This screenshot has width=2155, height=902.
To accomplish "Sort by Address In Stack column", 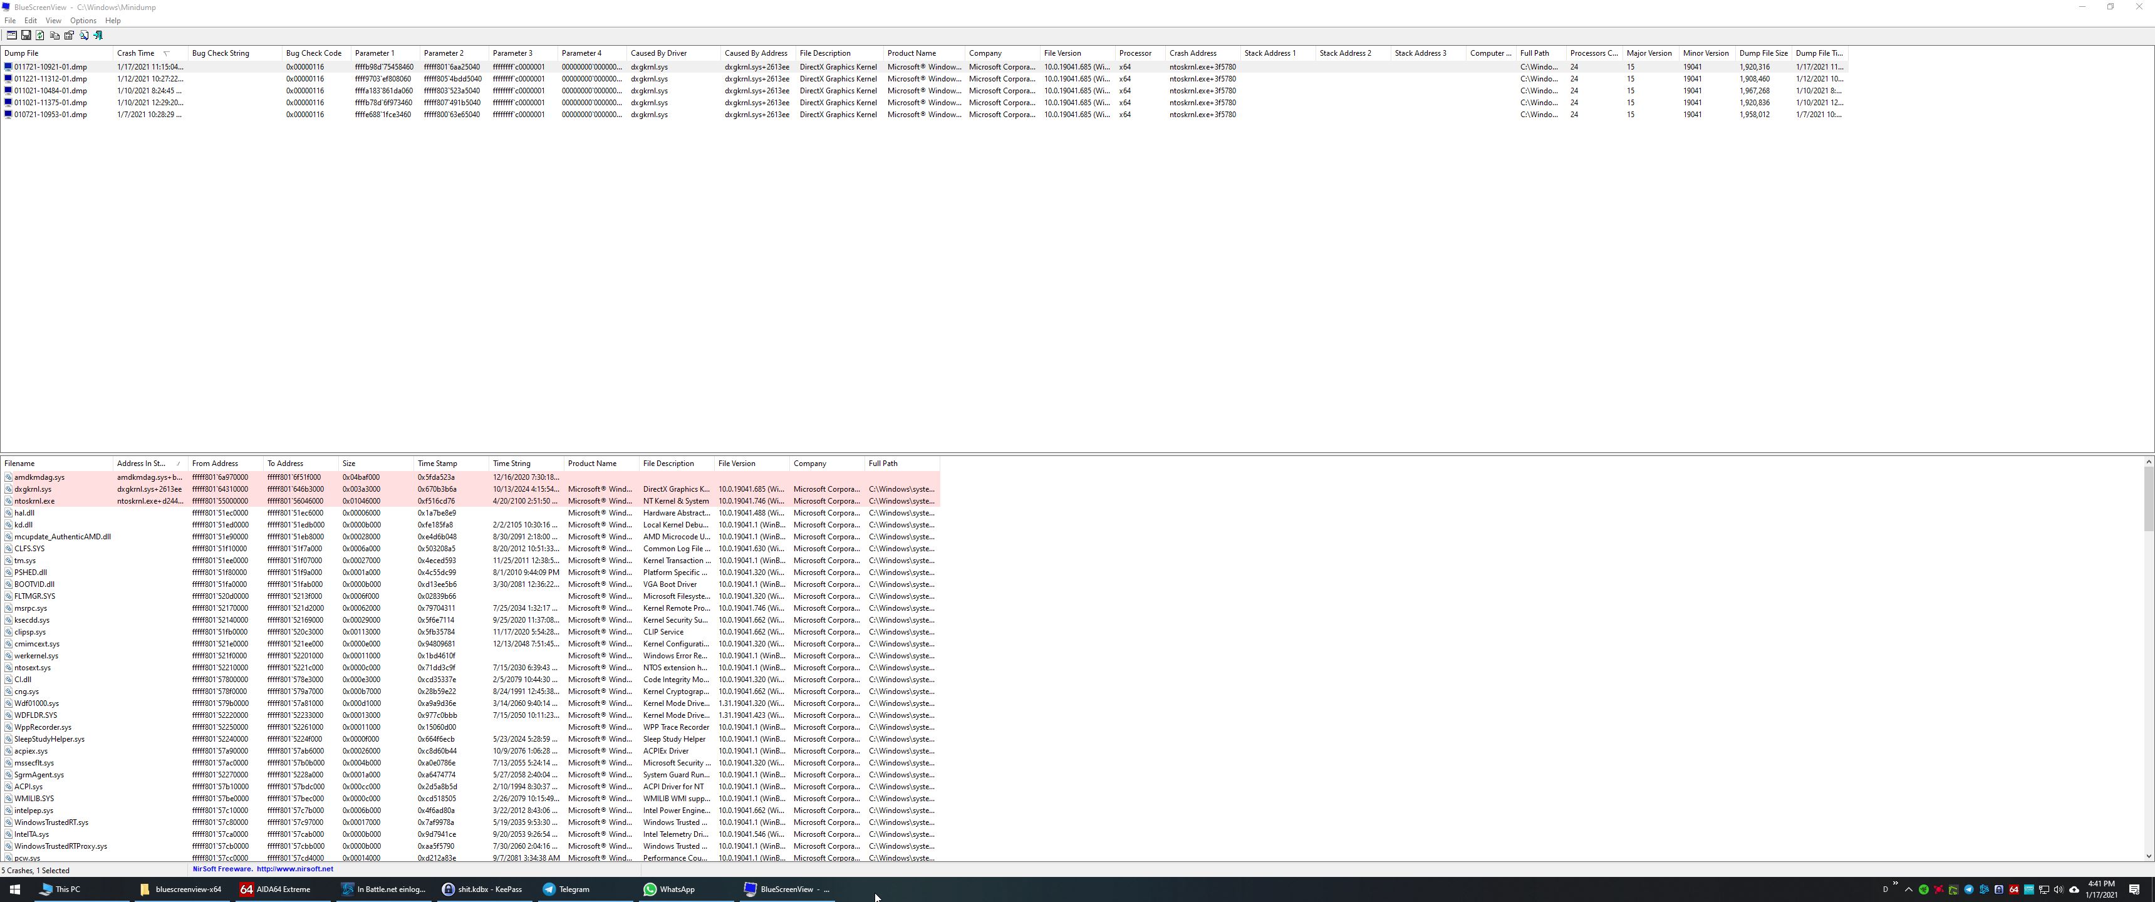I will pos(142,464).
